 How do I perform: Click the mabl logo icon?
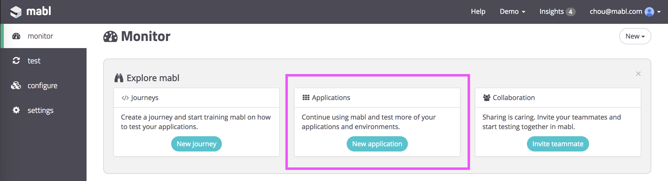click(x=16, y=12)
